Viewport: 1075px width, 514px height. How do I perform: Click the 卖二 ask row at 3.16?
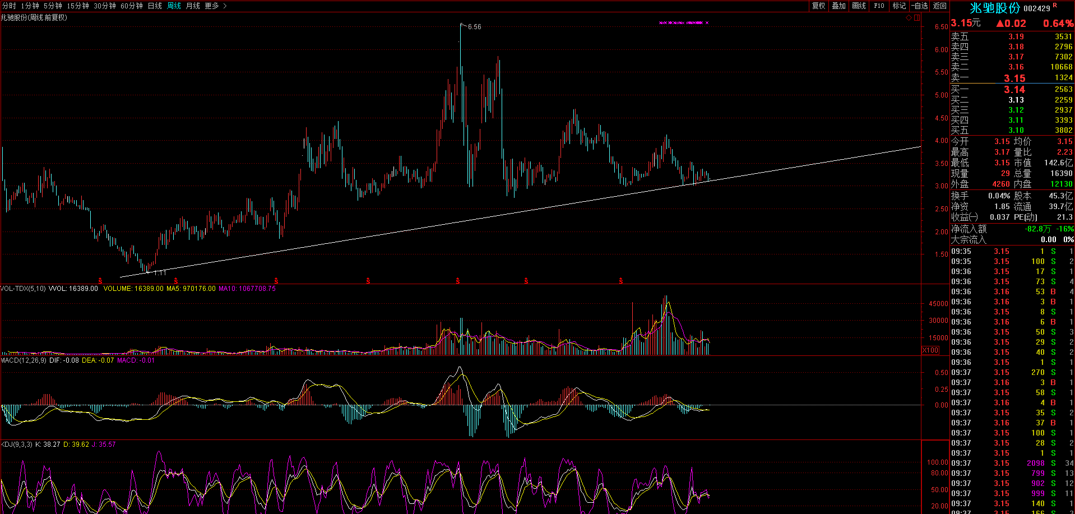[x=1012, y=67]
